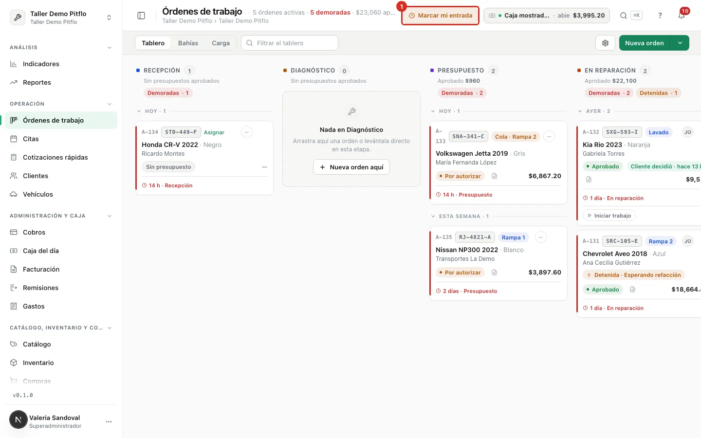
Task: Toggle Detenidas 1 chip in En Reparación
Action: [x=658, y=93]
